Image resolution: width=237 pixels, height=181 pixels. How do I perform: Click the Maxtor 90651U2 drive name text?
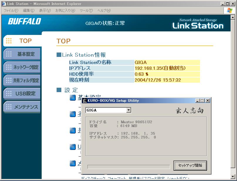tap(136, 122)
